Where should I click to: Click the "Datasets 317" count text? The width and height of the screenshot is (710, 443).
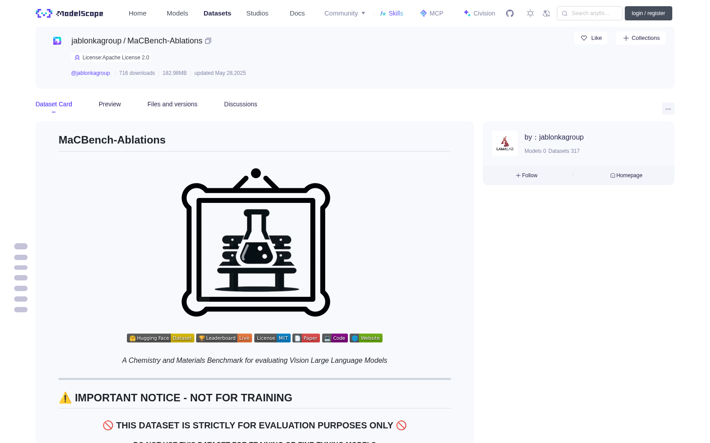[564, 151]
